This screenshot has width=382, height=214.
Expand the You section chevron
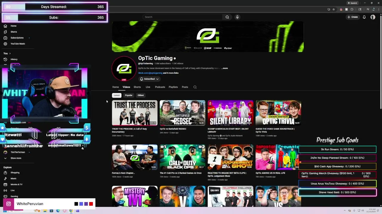point(10,53)
